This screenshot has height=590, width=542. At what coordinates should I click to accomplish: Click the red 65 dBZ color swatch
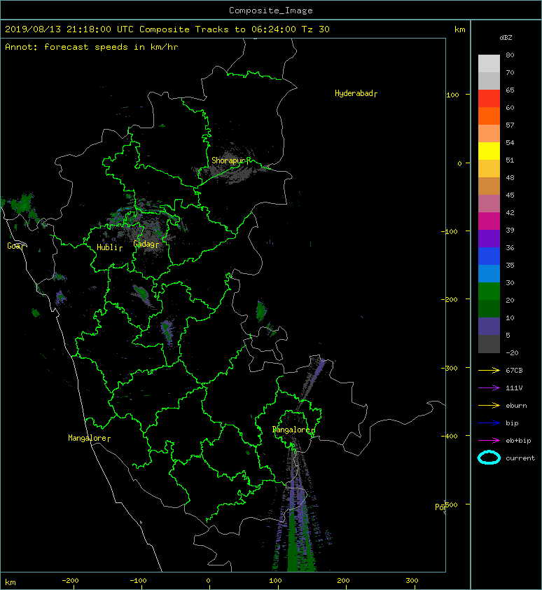tap(489, 99)
